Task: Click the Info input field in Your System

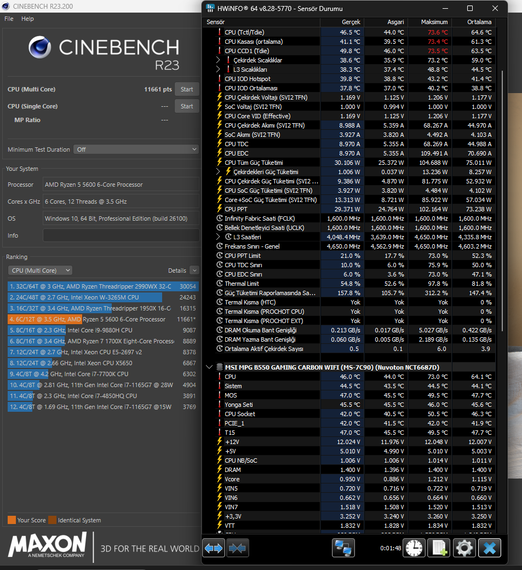Action: (121, 235)
